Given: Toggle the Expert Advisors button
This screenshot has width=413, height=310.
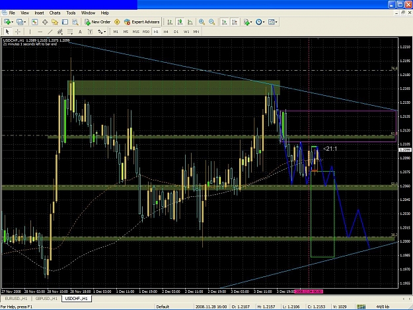Looking at the screenshot, I should click(x=142, y=22).
